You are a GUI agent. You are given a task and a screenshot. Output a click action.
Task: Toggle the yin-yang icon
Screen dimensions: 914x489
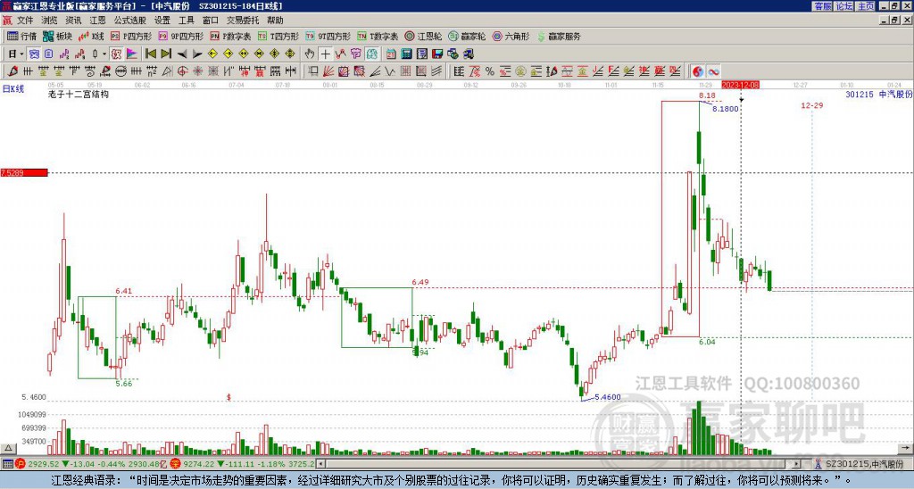698,71
